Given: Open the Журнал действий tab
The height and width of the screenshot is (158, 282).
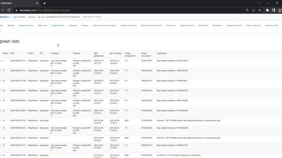Looking at the screenshot, I should pyautogui.click(x=254, y=25).
